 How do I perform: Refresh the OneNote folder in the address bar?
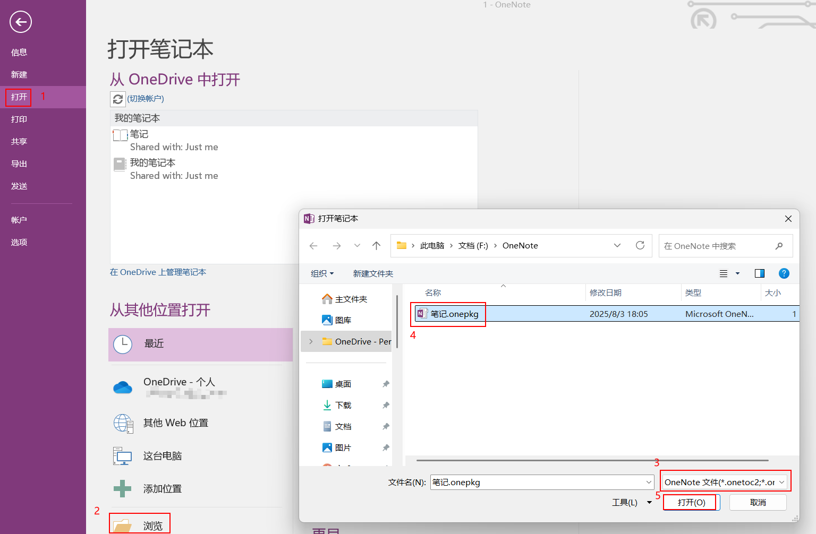[639, 245]
